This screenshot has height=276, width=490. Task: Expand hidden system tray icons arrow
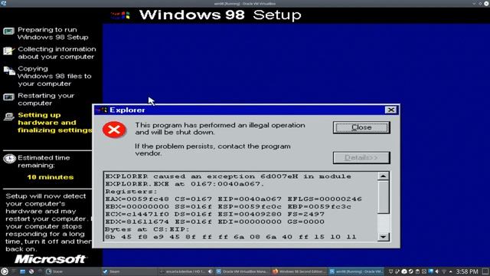click(451, 271)
